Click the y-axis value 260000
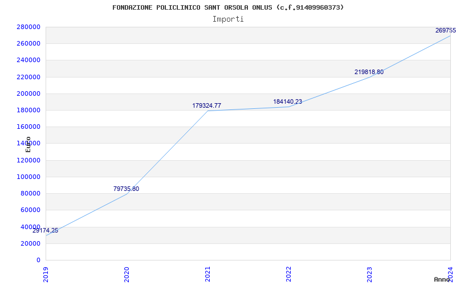Image resolution: width=456 pixels, height=285 pixels. 28,44
